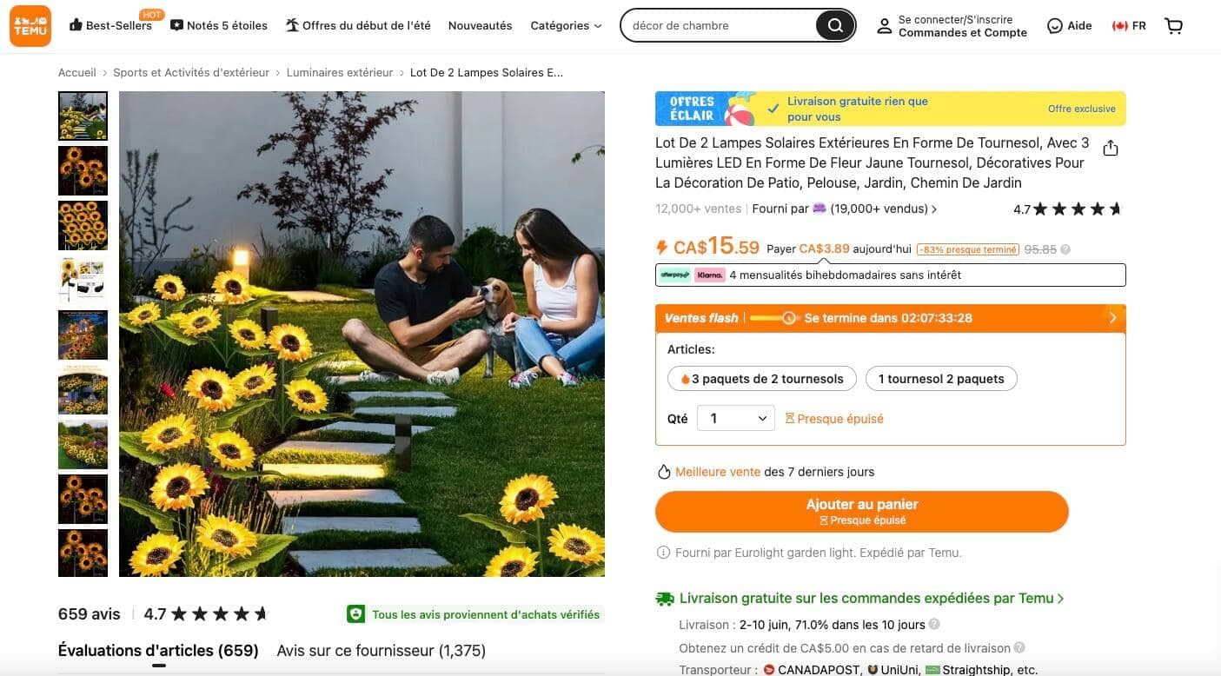Click the price info question mark icon
Image resolution: width=1221 pixels, height=676 pixels.
point(1065,249)
